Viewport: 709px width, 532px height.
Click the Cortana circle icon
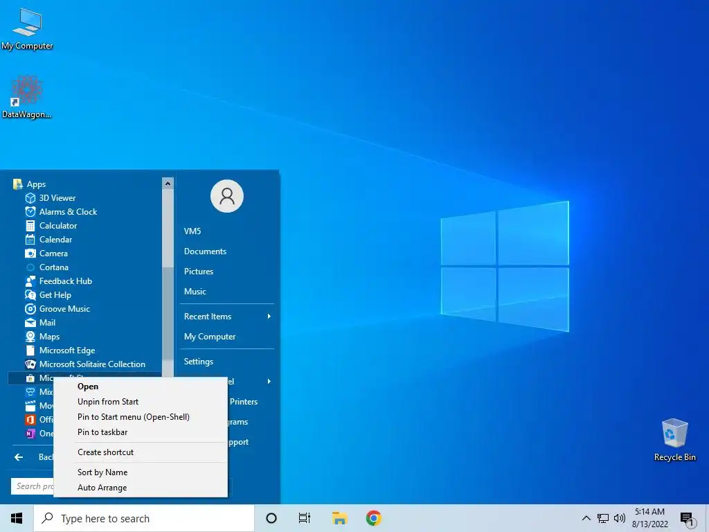[30, 267]
